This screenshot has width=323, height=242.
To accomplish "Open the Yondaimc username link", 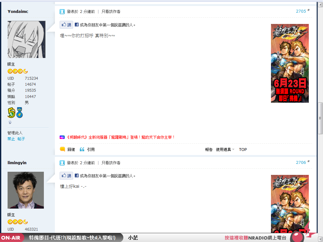I will 18,12.
